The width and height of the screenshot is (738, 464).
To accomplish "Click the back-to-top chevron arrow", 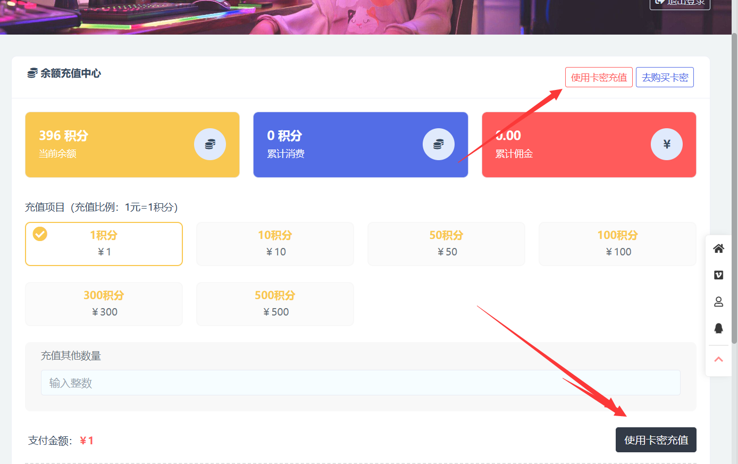I will [x=718, y=360].
